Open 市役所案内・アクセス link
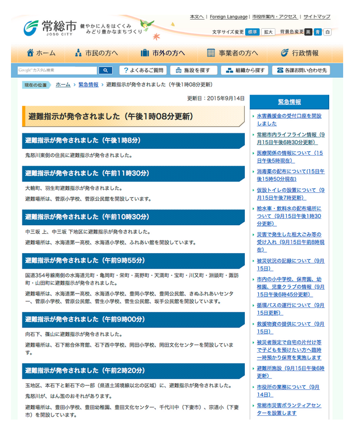The height and width of the screenshot is (428, 352). click(x=275, y=17)
